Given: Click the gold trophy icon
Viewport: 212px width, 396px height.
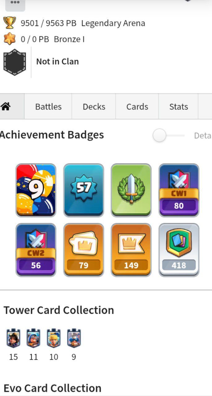Looking at the screenshot, I should click(x=10, y=23).
